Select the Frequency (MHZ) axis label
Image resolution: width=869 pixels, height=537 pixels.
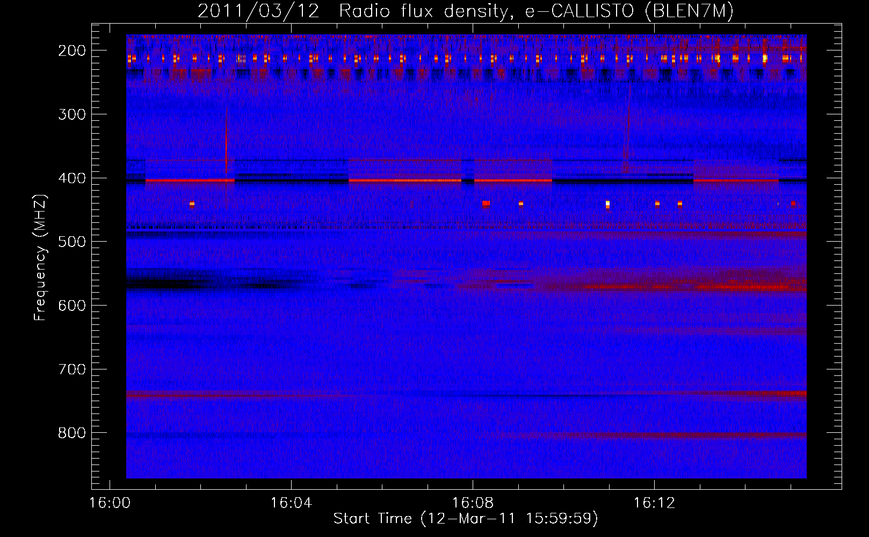click(x=40, y=257)
